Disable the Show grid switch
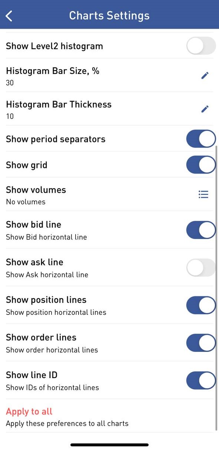 pyautogui.click(x=201, y=165)
